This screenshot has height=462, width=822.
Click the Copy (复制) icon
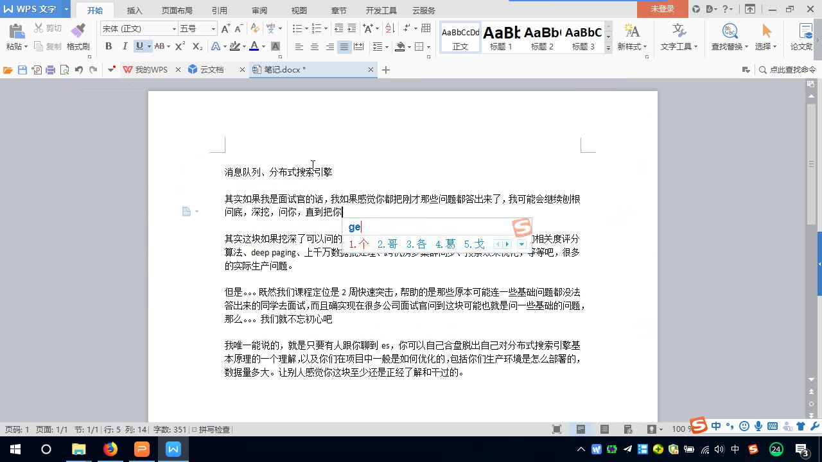tap(39, 46)
